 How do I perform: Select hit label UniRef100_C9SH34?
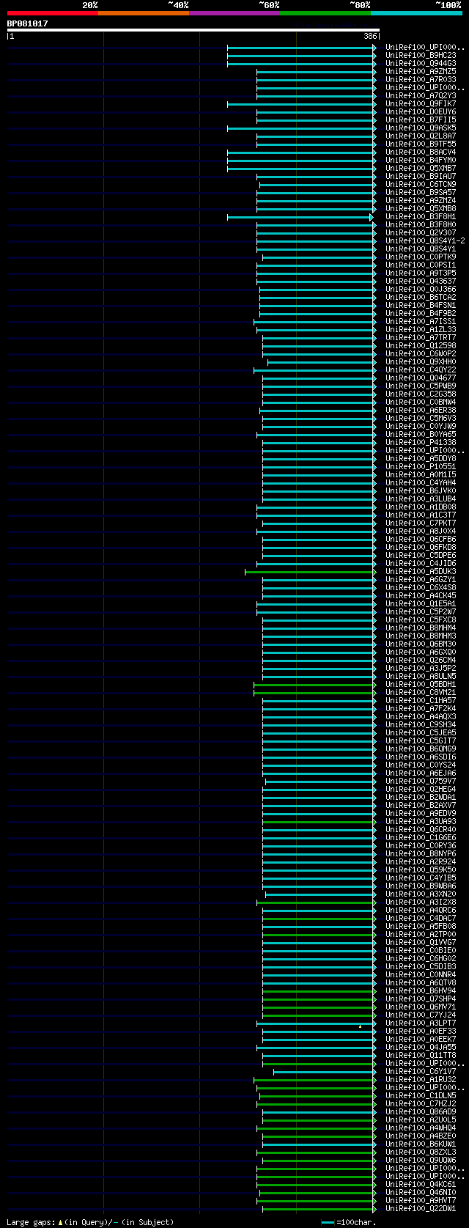pyautogui.click(x=421, y=724)
